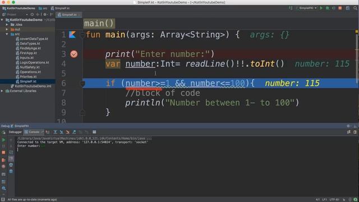Click closing fold marker on line 9
359x202 pixels.
click(x=82, y=112)
